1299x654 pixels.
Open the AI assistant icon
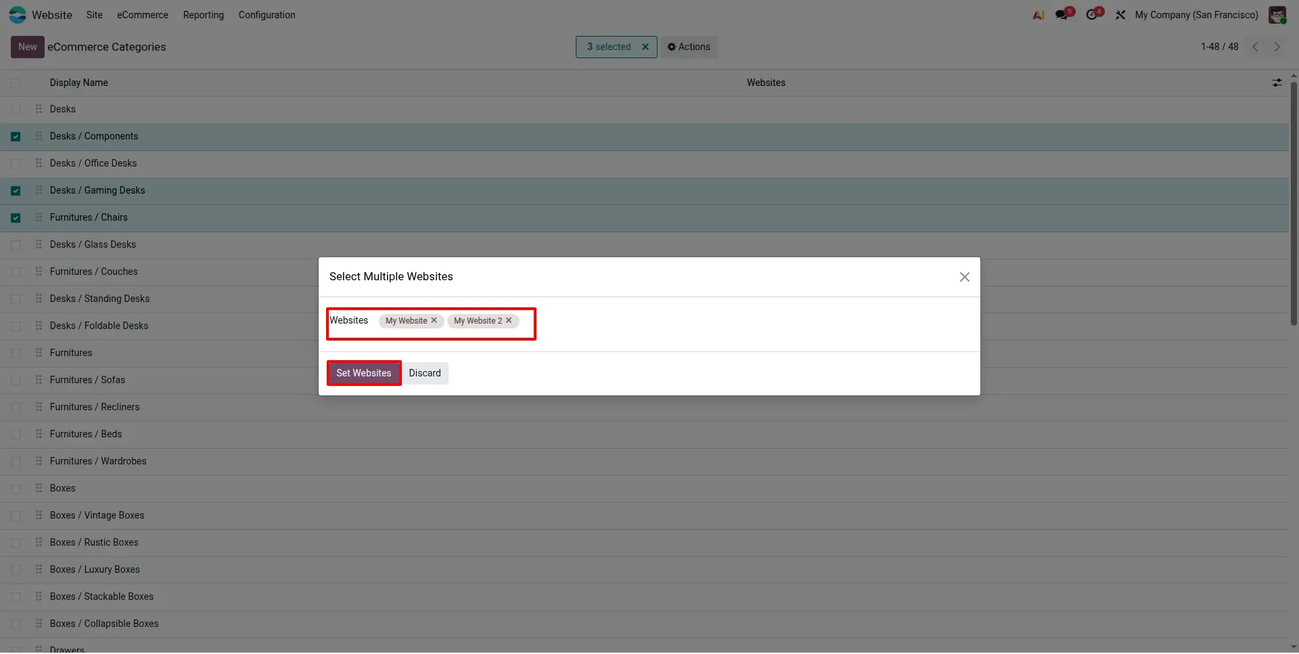(1039, 15)
